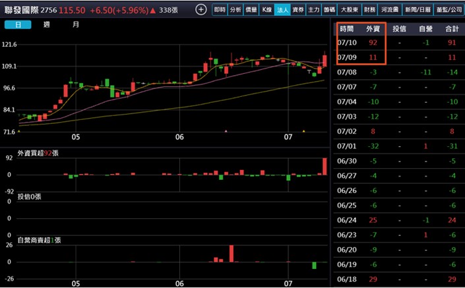This screenshot has width=465, height=288.
Task: Select the 07/10 date row
Action: [399, 43]
